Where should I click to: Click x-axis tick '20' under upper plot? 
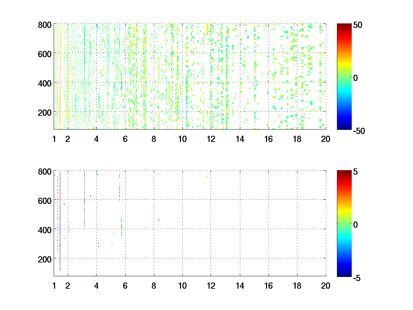pyautogui.click(x=326, y=139)
